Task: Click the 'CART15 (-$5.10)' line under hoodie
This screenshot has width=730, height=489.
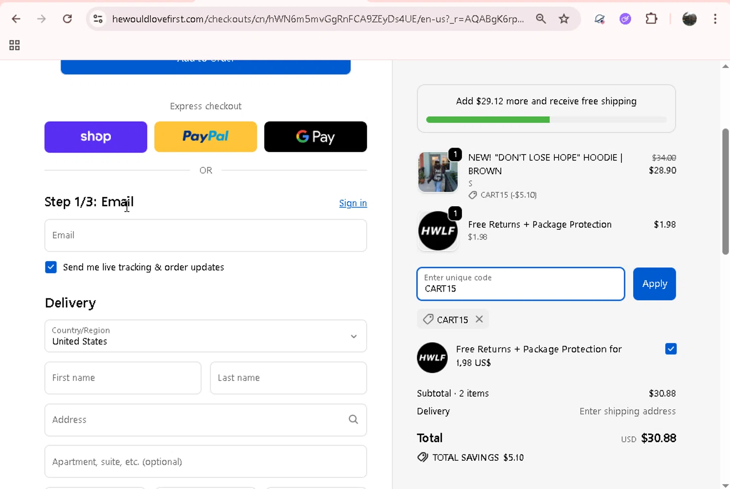Action: point(508,195)
